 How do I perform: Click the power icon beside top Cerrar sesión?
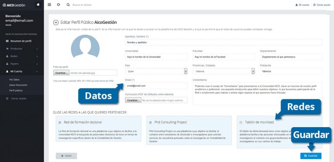pyautogui.click(x=314, y=5)
